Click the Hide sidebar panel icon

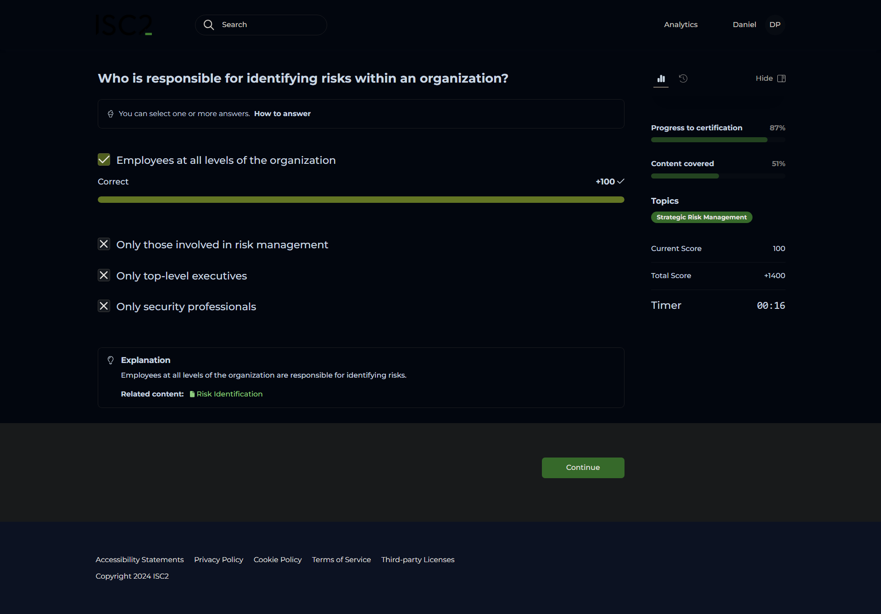[781, 78]
